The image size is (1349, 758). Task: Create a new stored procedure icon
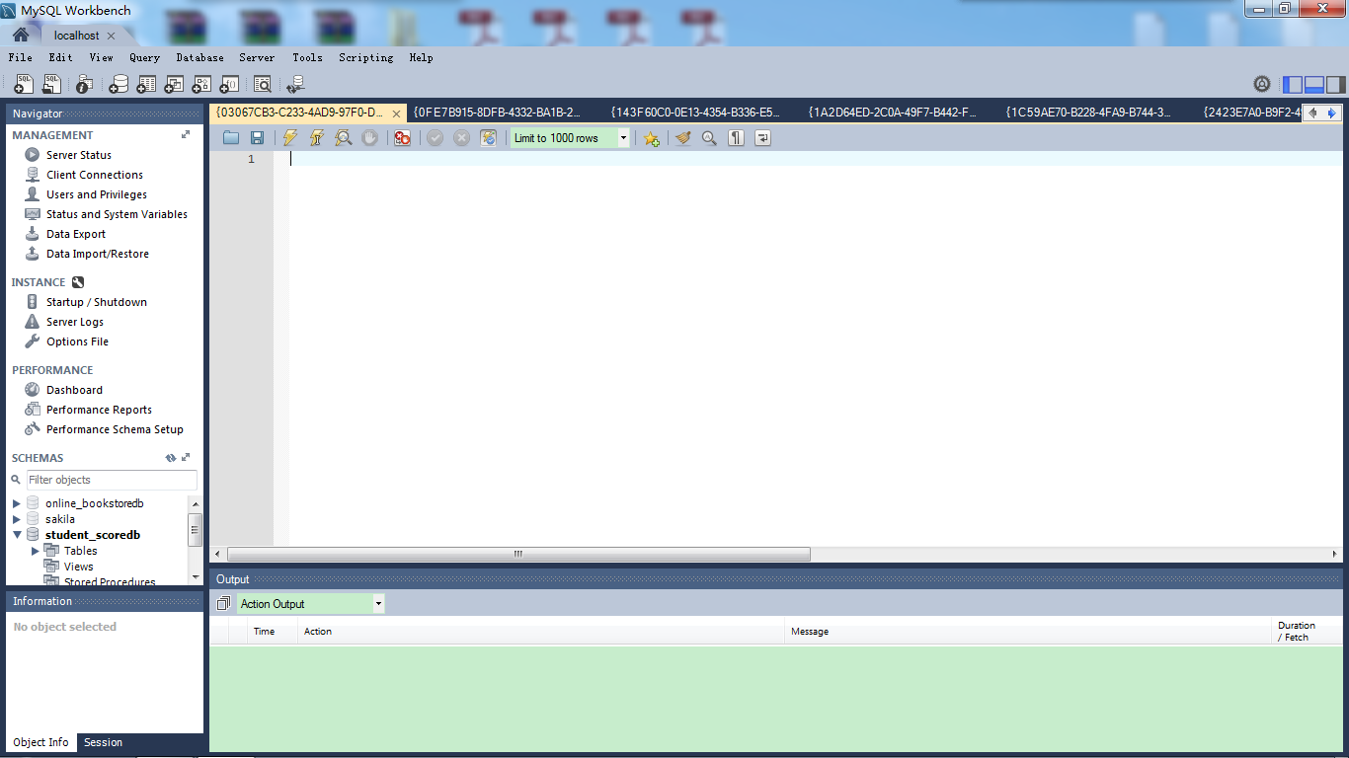tap(201, 85)
